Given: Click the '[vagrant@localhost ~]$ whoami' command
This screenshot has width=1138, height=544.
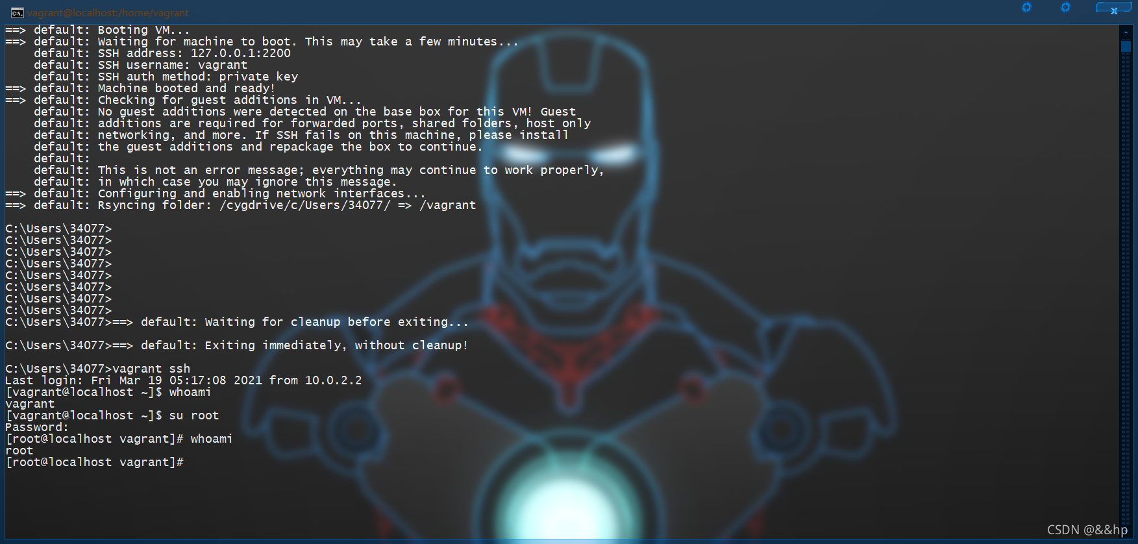Looking at the screenshot, I should tap(108, 392).
